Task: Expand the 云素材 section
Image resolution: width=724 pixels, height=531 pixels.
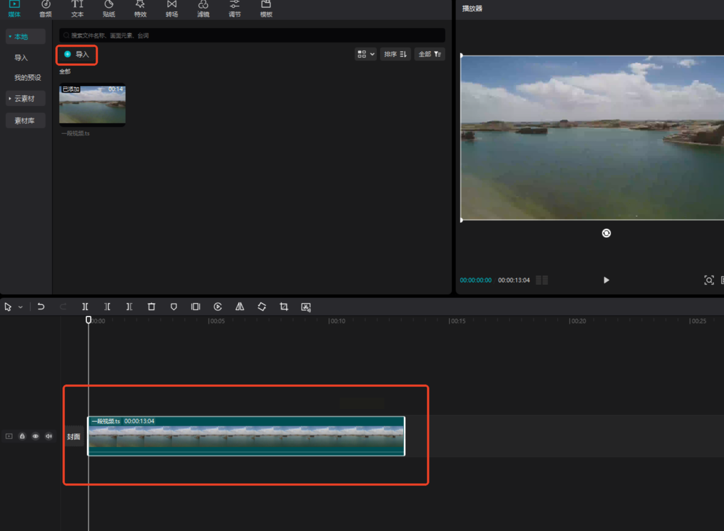Action: (x=25, y=99)
